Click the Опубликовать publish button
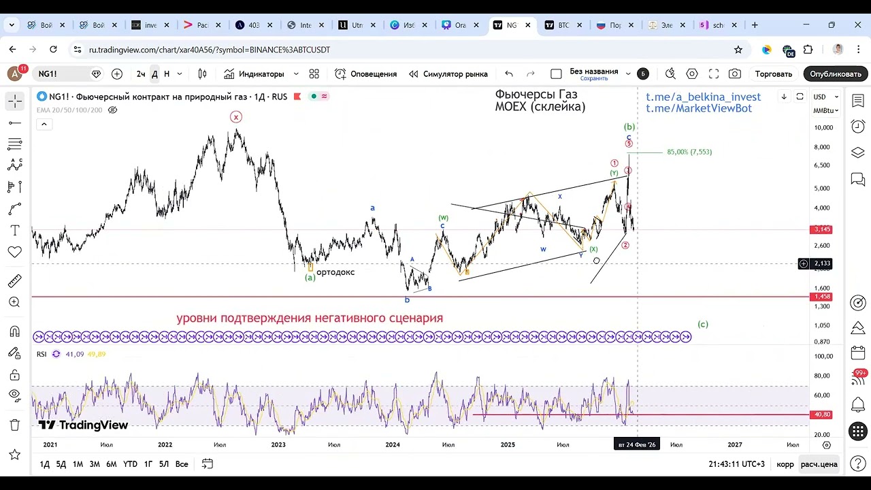The width and height of the screenshot is (871, 490). click(x=836, y=73)
